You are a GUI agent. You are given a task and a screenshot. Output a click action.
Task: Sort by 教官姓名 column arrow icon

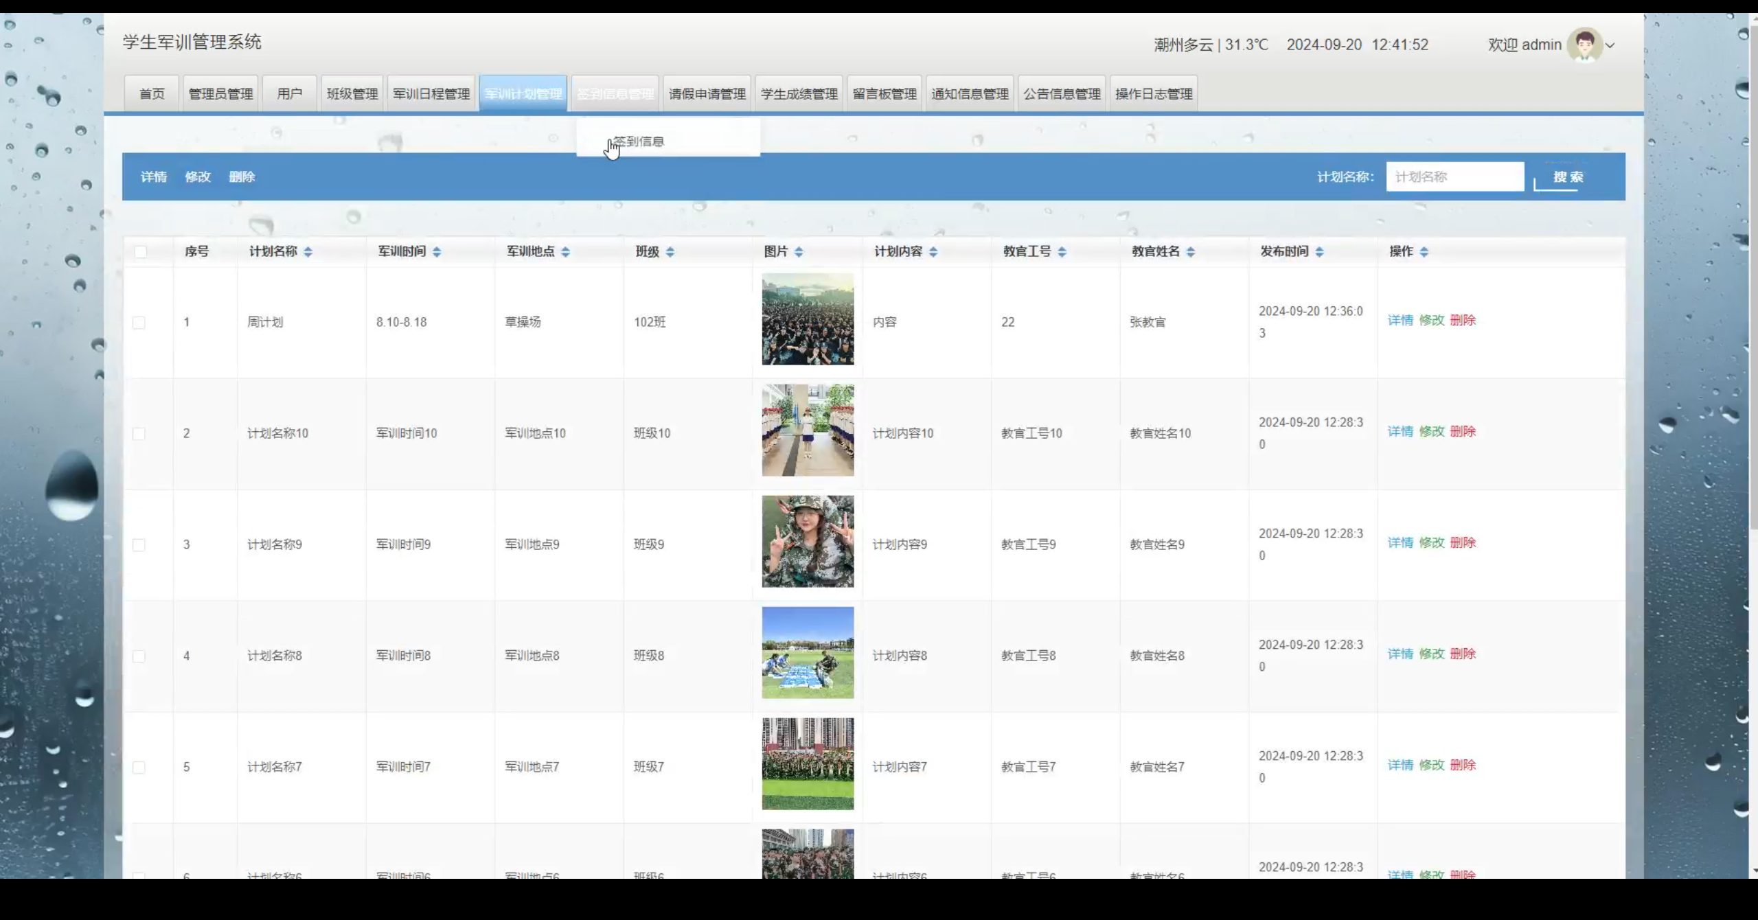point(1191,252)
